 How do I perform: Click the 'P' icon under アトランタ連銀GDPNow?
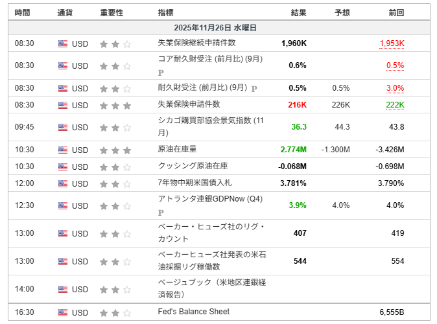coord(161,212)
